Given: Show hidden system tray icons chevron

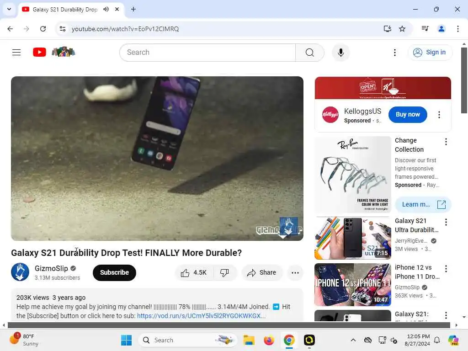Looking at the screenshot, I should pos(353,340).
